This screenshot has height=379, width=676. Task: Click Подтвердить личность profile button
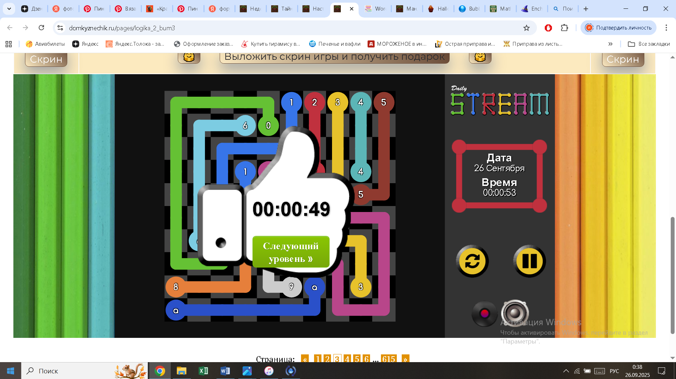619,28
